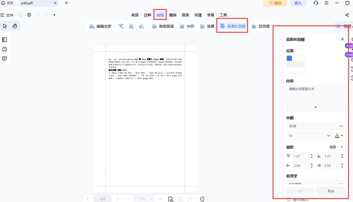Click the disabled save button in panel

pos(300,191)
